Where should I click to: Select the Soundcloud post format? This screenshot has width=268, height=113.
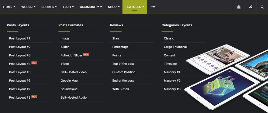pos(69,89)
